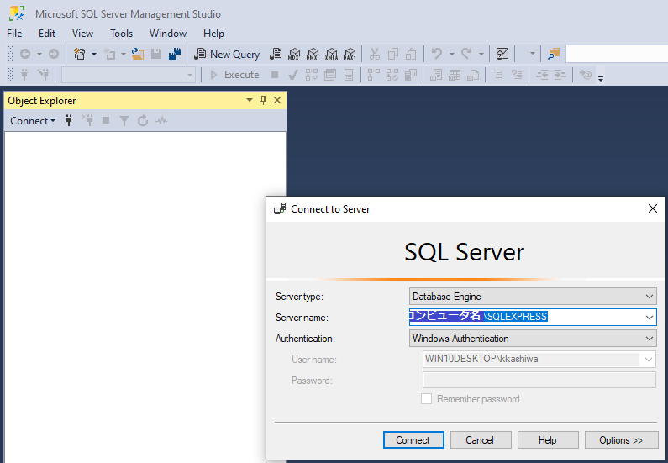Expand the Undo history dropdown arrow

[x=451, y=54]
